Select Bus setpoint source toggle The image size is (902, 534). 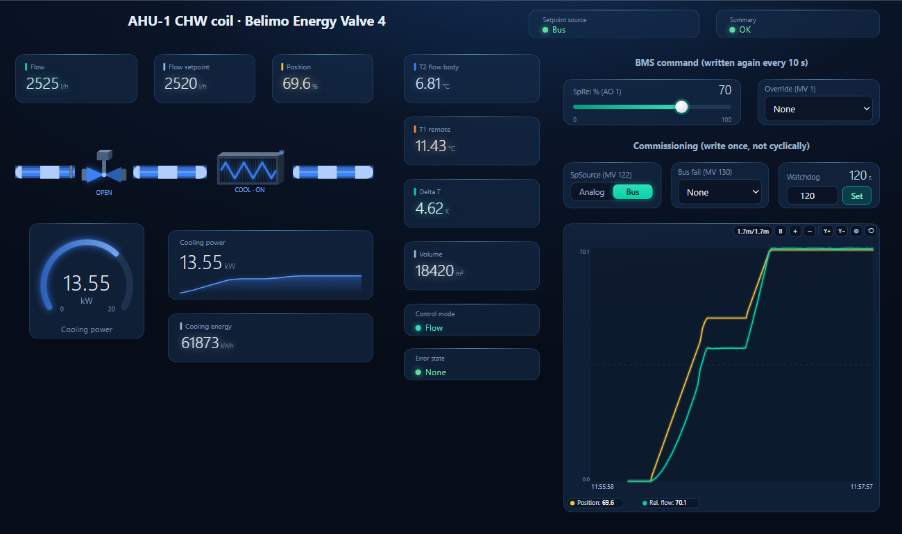[x=633, y=192]
